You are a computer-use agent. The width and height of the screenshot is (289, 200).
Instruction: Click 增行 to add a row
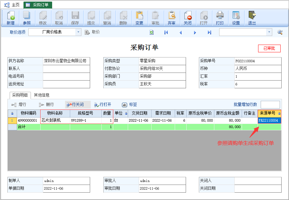coord(19,105)
